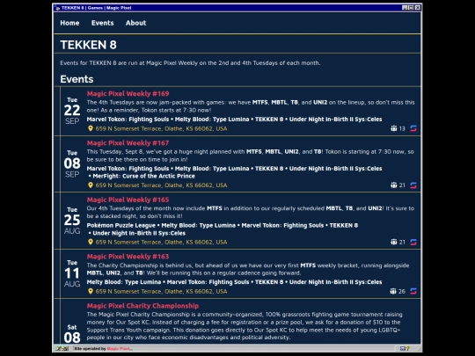Image resolution: width=475 pixels, height=356 pixels.
Task: Open Magic Pixel Charity Championship event
Action: [142, 306]
